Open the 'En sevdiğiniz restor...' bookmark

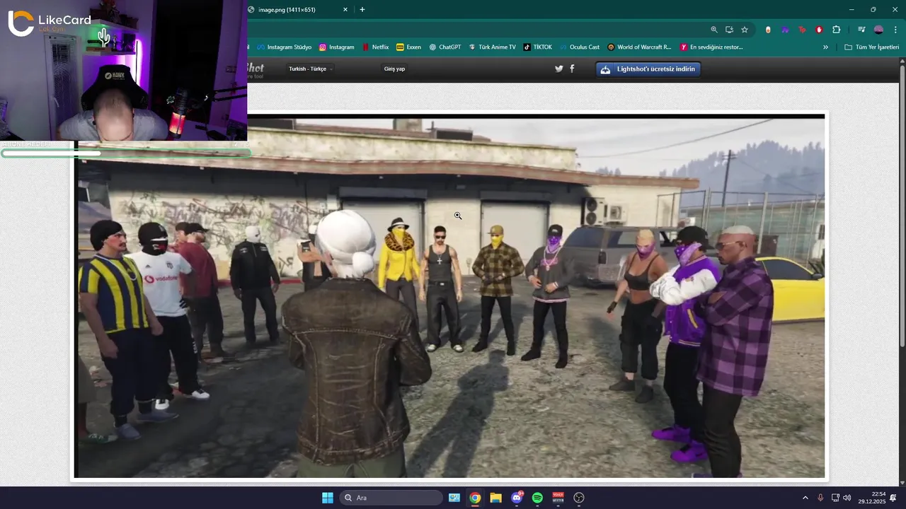pos(711,47)
